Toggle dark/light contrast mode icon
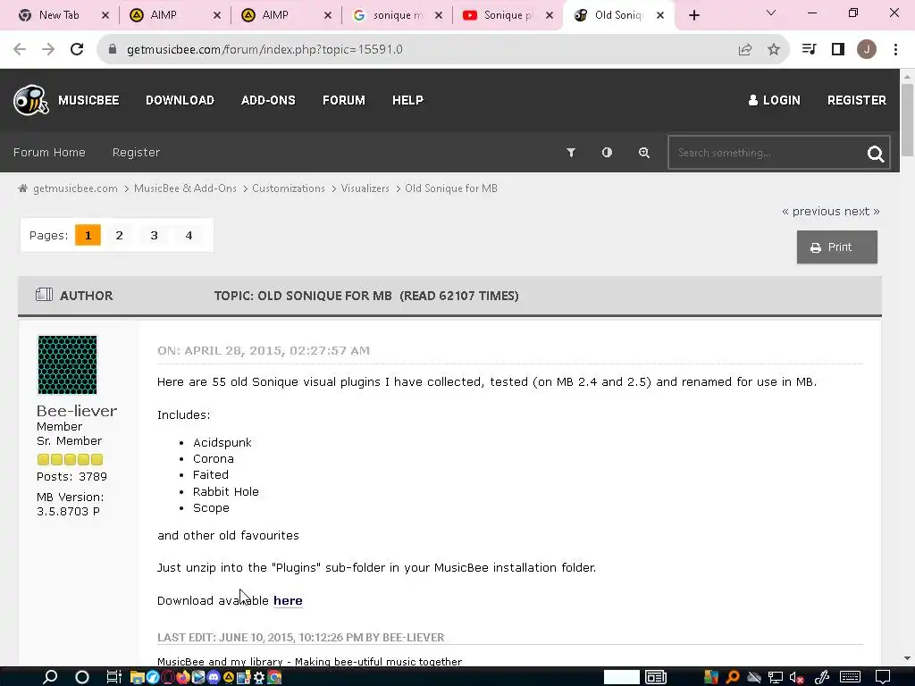 pyautogui.click(x=607, y=152)
